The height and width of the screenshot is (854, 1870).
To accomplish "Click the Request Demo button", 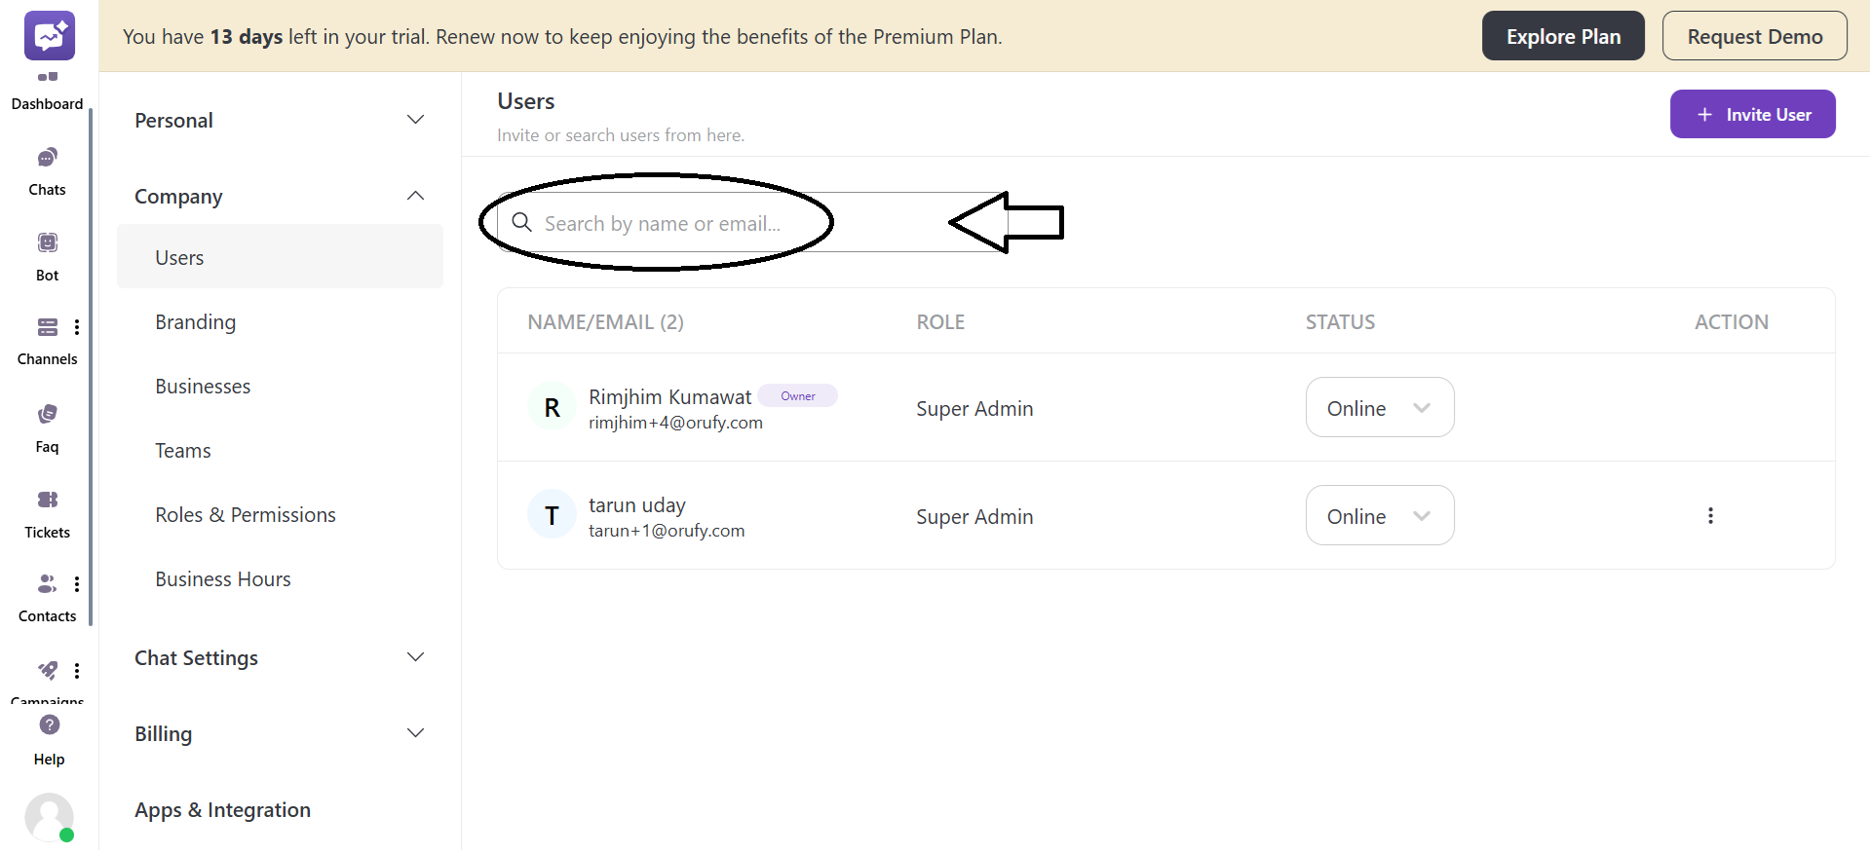I will tap(1754, 36).
